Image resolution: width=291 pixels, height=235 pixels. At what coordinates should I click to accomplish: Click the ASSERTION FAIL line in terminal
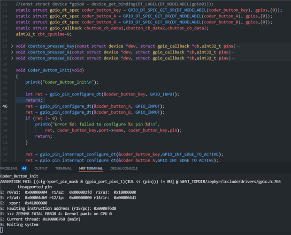click(x=140, y=182)
